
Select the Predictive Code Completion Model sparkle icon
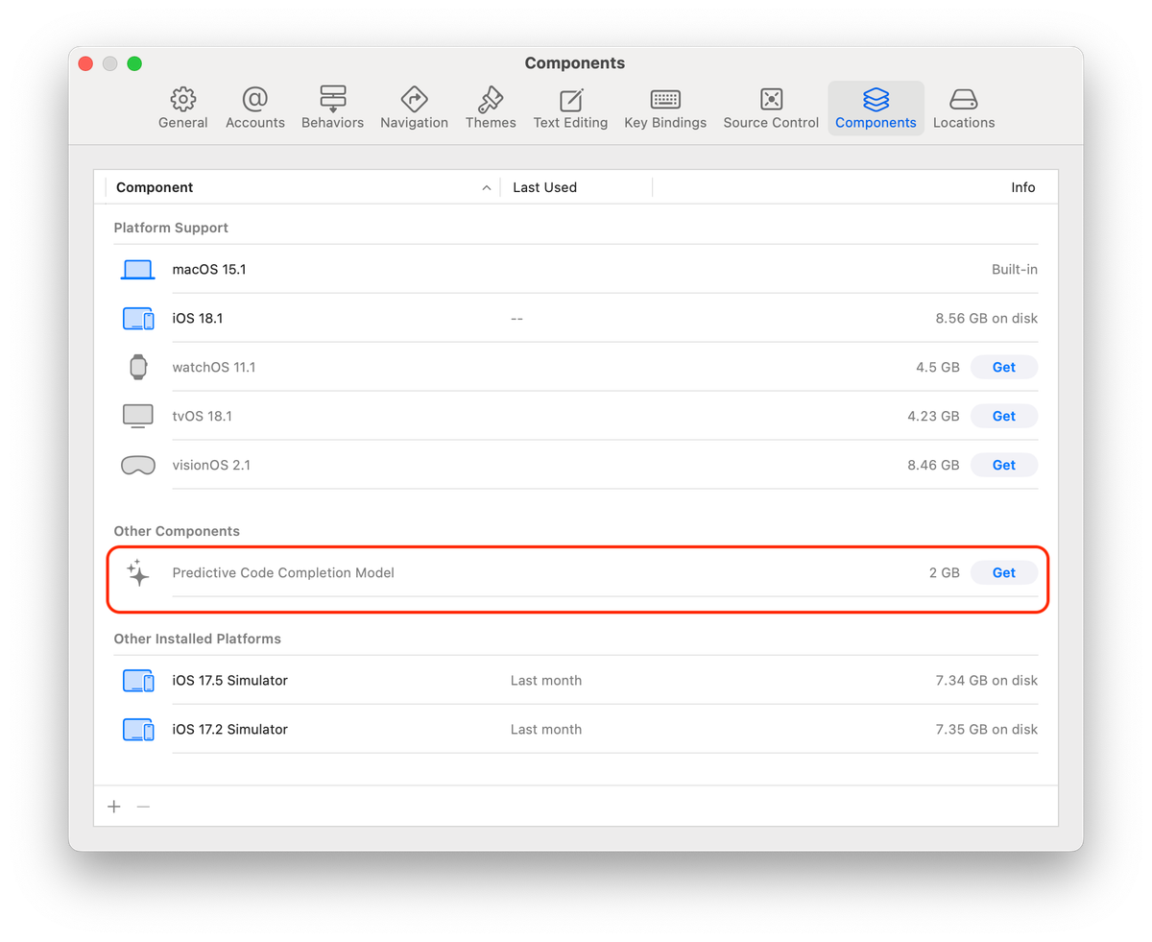[x=137, y=573]
